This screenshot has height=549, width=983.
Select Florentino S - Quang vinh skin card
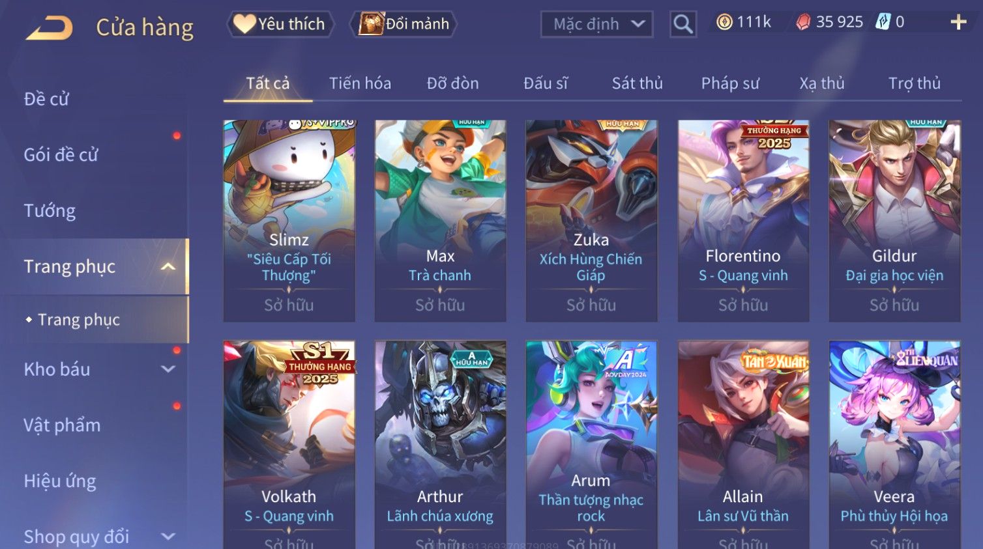pyautogui.click(x=743, y=221)
